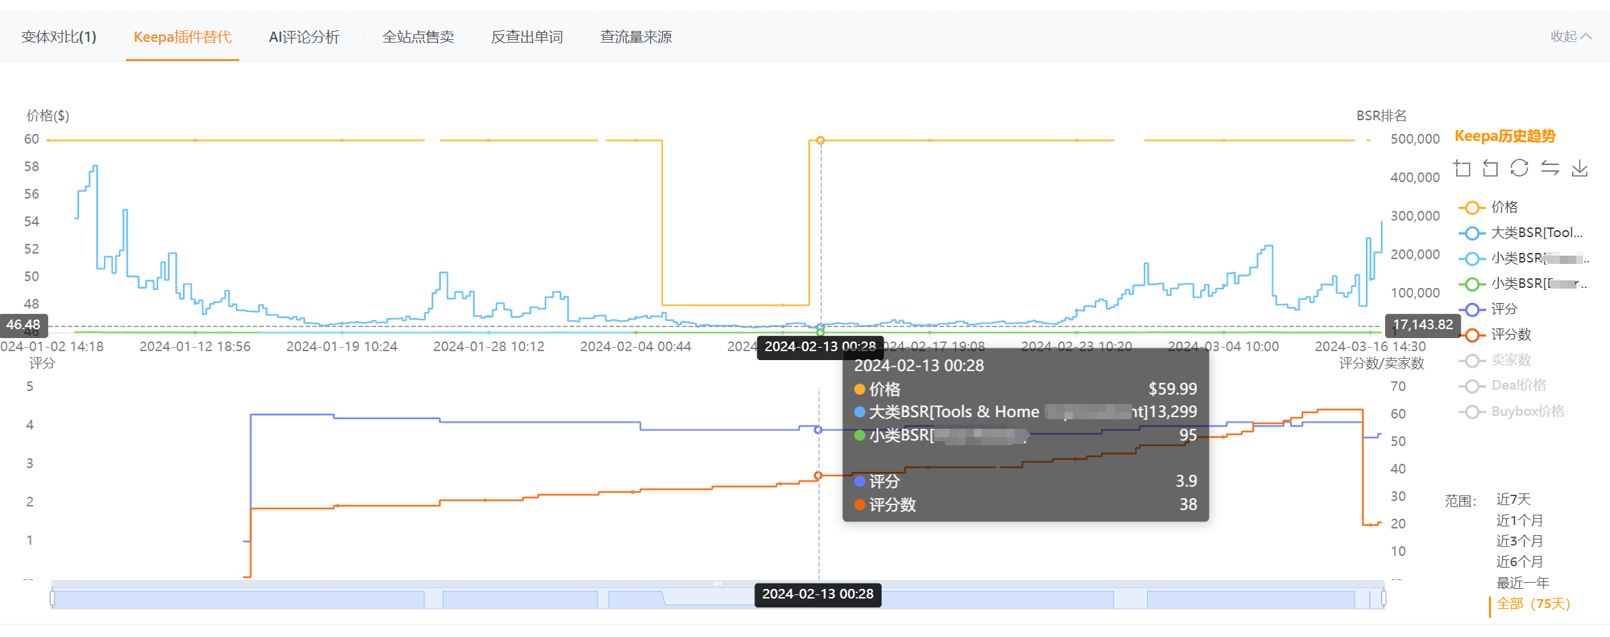The height and width of the screenshot is (637, 1610).
Task: Enable the 卖家数 legend series
Action: 1495,360
